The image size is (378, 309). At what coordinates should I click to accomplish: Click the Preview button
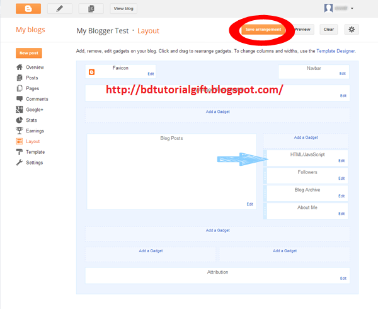(302, 30)
